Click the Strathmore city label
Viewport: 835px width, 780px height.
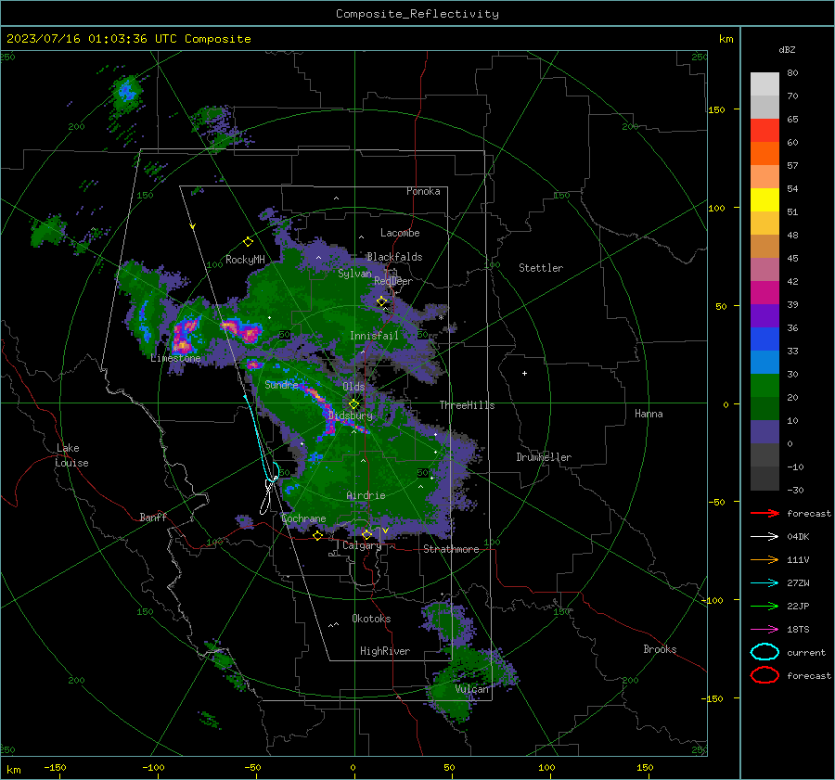pyautogui.click(x=451, y=549)
